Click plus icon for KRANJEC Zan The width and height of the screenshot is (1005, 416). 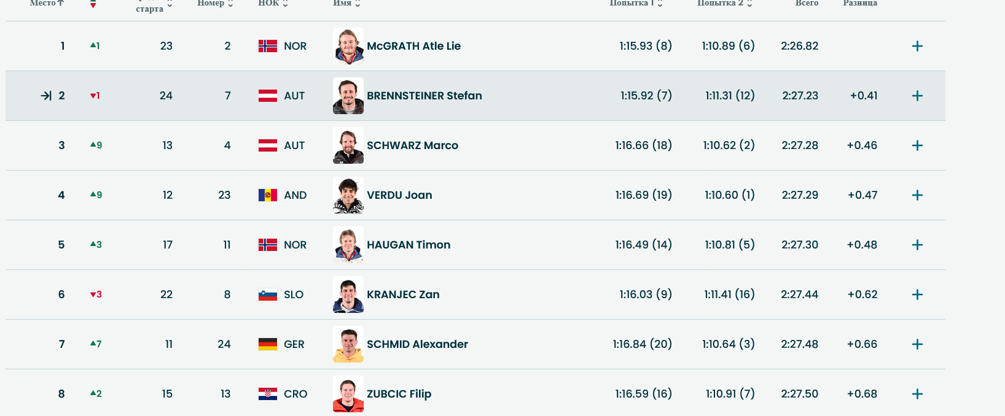tap(917, 295)
